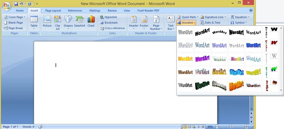The width and height of the screenshot is (284, 129).
Task: Open the Undo history dropdown arrow
Action: click(25, 4)
